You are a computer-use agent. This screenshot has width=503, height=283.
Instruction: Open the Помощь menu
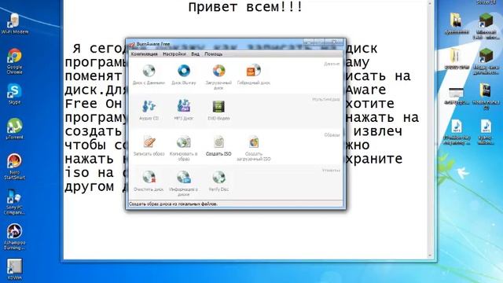click(213, 54)
